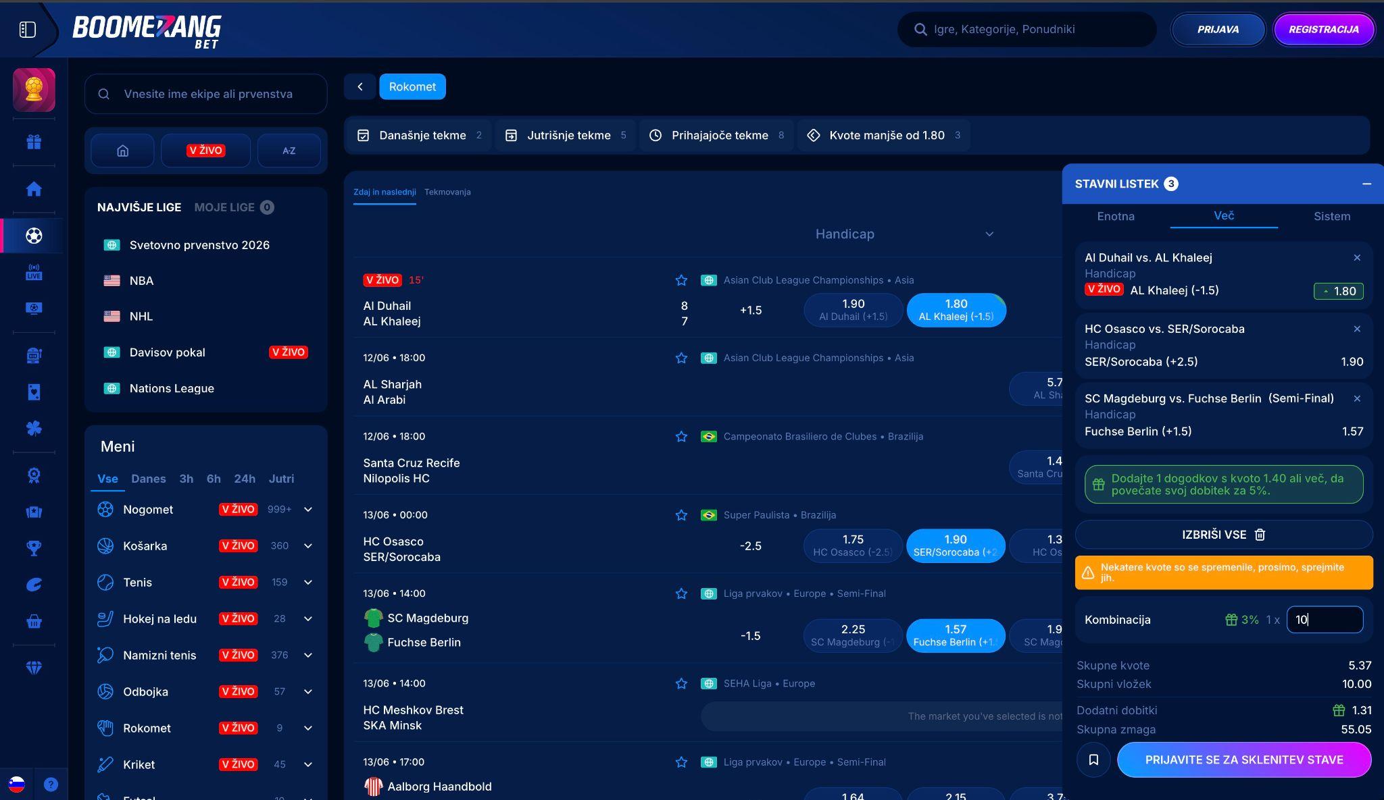Go back with the left arrow button
This screenshot has width=1384, height=800.
tap(360, 86)
